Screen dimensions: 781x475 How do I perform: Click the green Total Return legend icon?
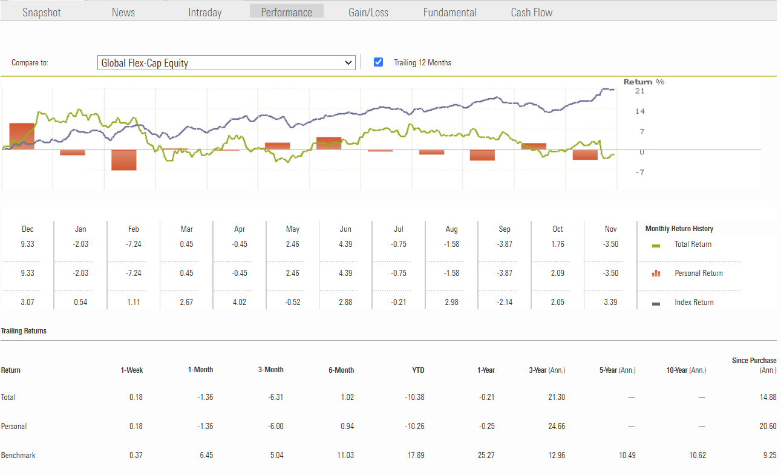pyautogui.click(x=656, y=245)
